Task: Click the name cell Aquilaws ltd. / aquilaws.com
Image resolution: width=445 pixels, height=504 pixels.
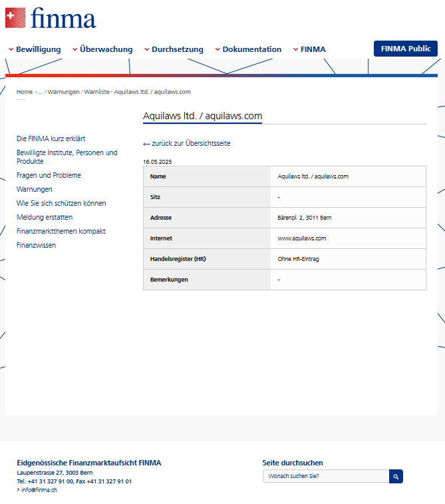Action: [x=313, y=176]
